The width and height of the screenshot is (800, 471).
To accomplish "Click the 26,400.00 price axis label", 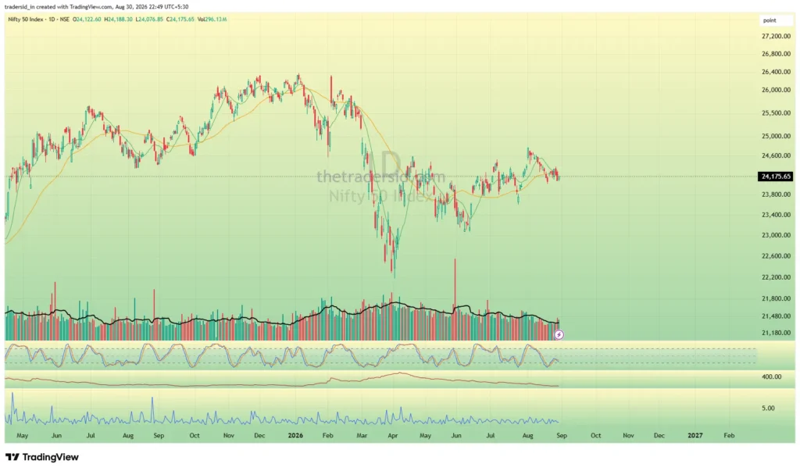I will coord(776,72).
